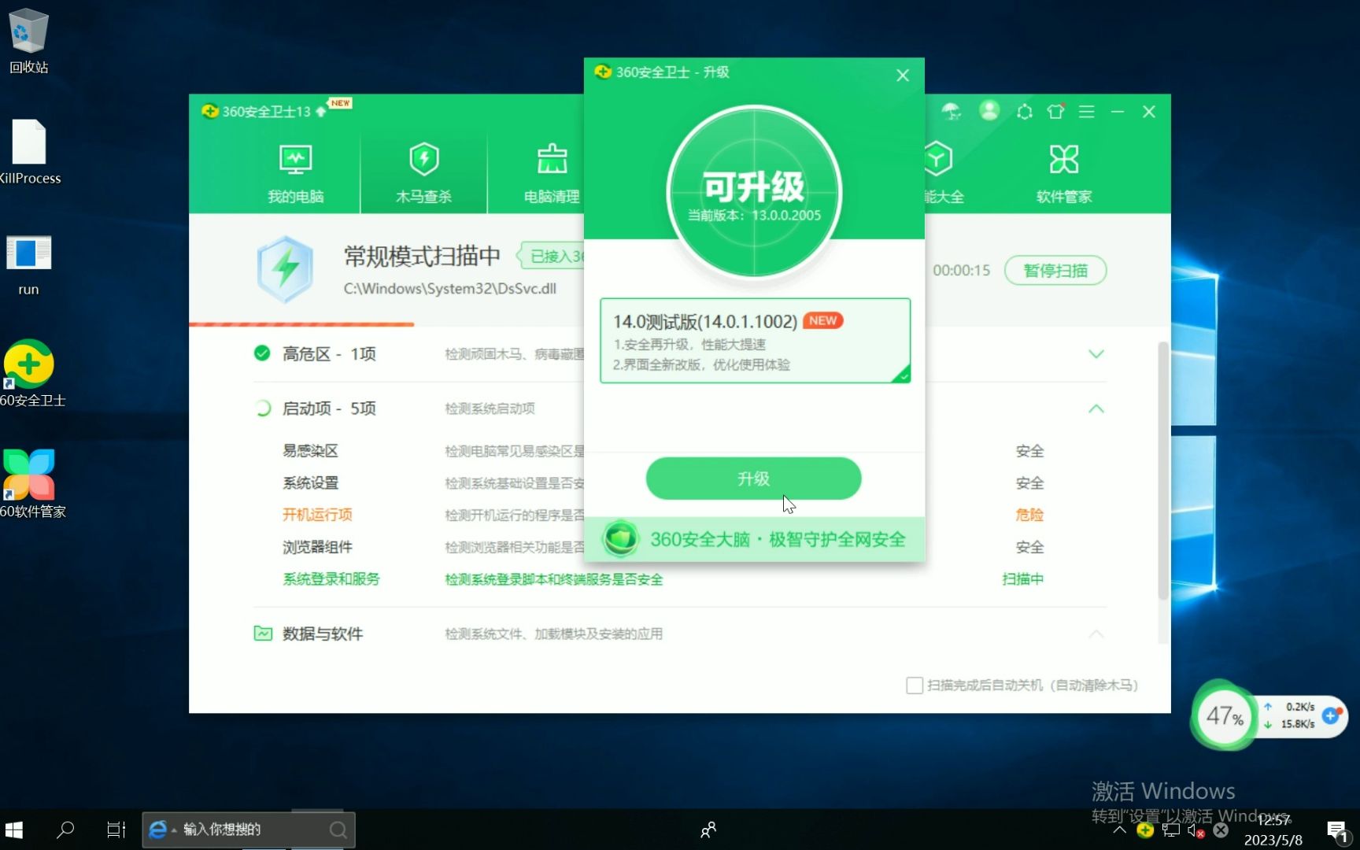Open the 功能大全 cube icon tab
Screen dimensions: 1360x850
941,174
